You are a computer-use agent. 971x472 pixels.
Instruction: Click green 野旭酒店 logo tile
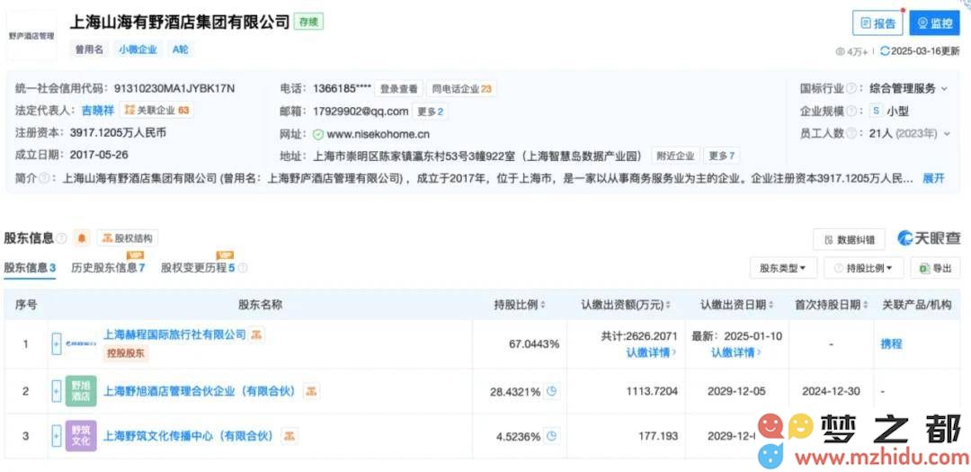click(81, 391)
